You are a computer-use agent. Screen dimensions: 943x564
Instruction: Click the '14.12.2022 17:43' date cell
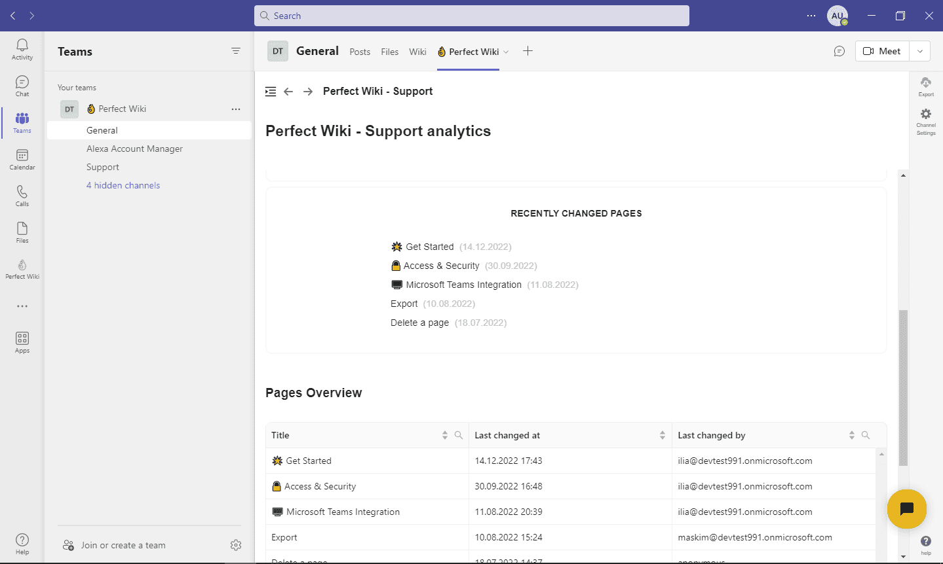(509, 461)
